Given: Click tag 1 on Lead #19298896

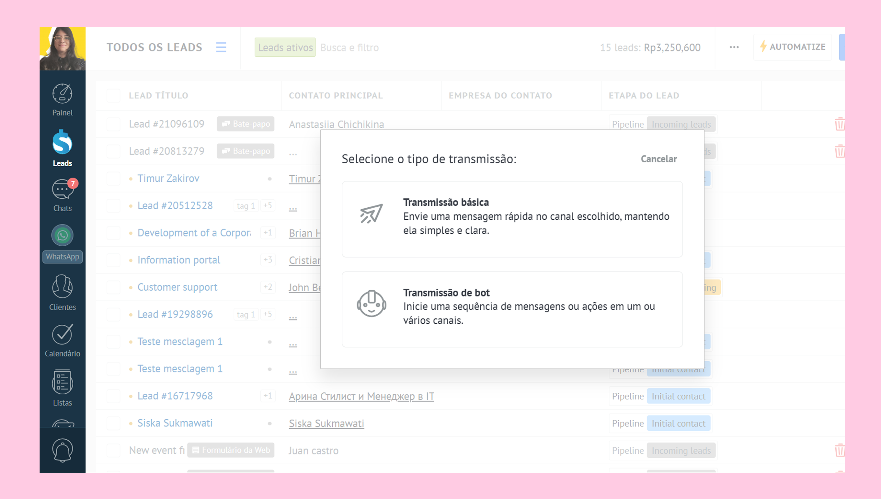Looking at the screenshot, I should [x=246, y=314].
